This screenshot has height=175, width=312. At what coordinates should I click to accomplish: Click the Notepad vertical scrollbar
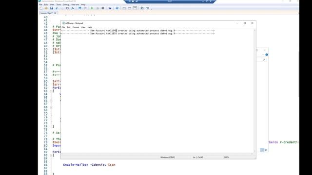tap(254, 91)
